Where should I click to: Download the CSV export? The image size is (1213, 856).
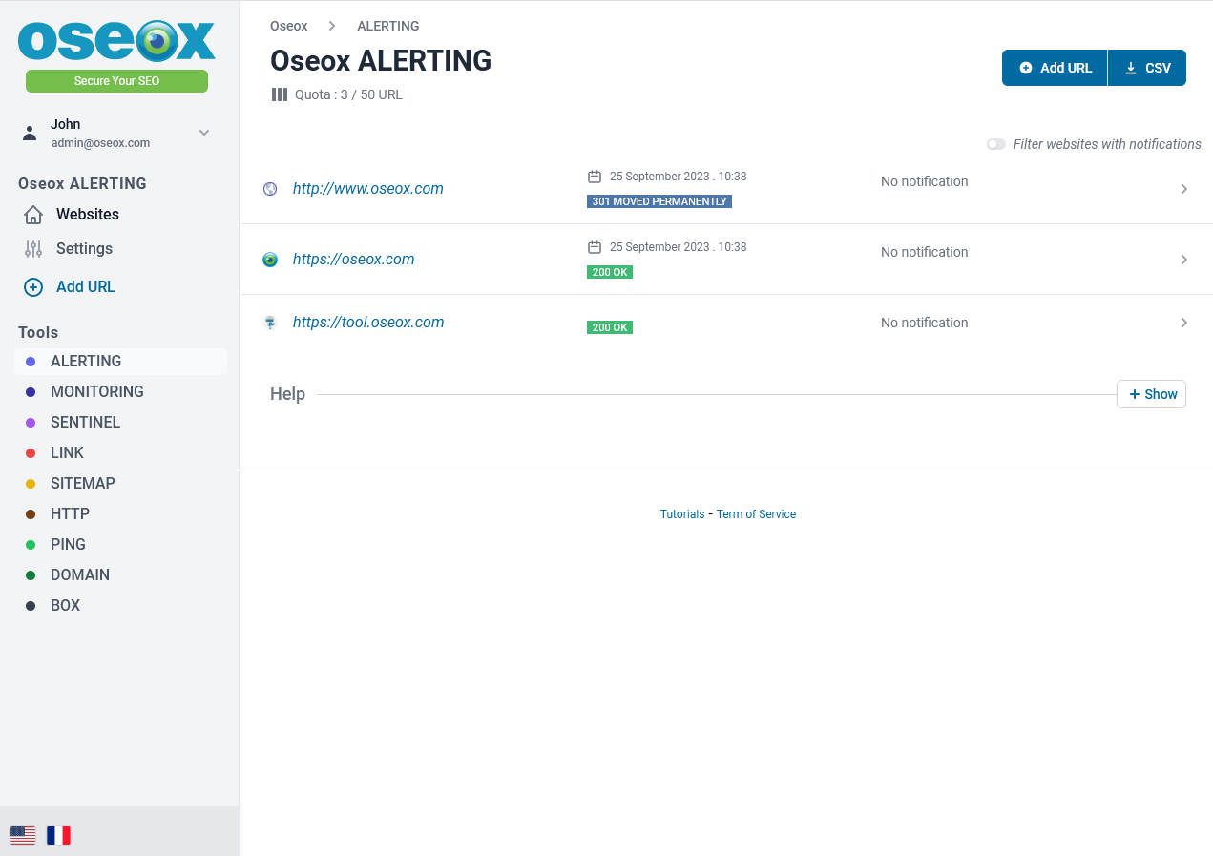[x=1147, y=68]
